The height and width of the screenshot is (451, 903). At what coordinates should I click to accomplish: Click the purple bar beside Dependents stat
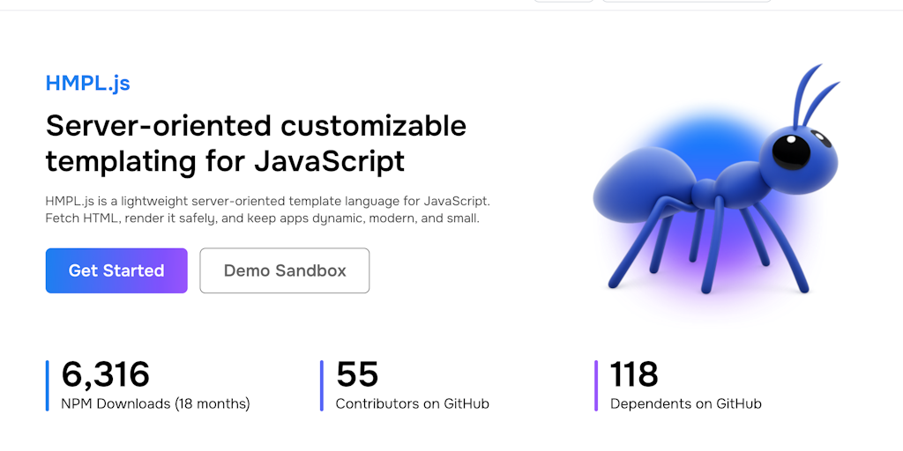tap(596, 385)
